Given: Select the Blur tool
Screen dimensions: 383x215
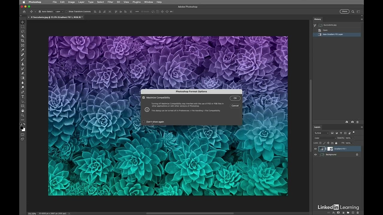Looking at the screenshot, I should pos(22,83).
